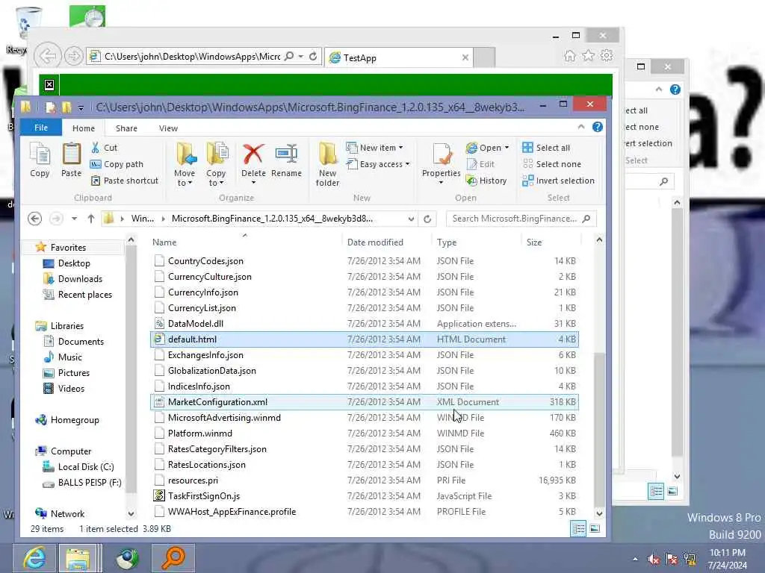Open Internet Explorer Favorites star
The width and height of the screenshot is (765, 573).
tap(589, 55)
